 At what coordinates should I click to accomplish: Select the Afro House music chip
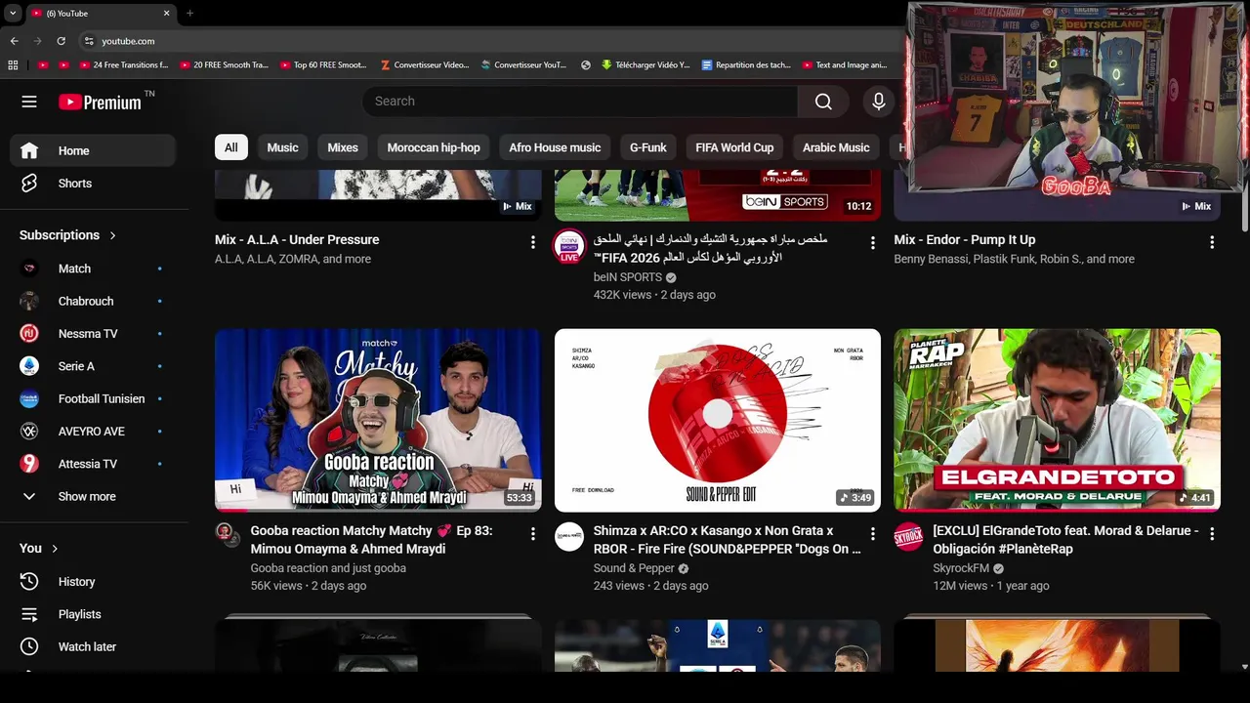click(x=555, y=147)
